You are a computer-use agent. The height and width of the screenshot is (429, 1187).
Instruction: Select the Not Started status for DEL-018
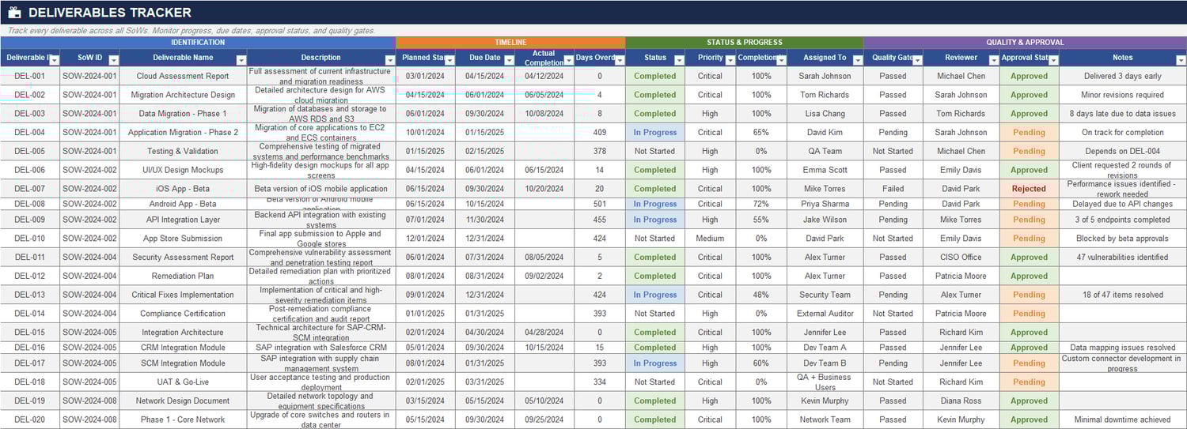point(655,382)
